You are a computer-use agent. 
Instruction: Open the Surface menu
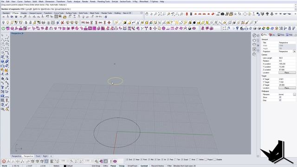coord(27,1)
